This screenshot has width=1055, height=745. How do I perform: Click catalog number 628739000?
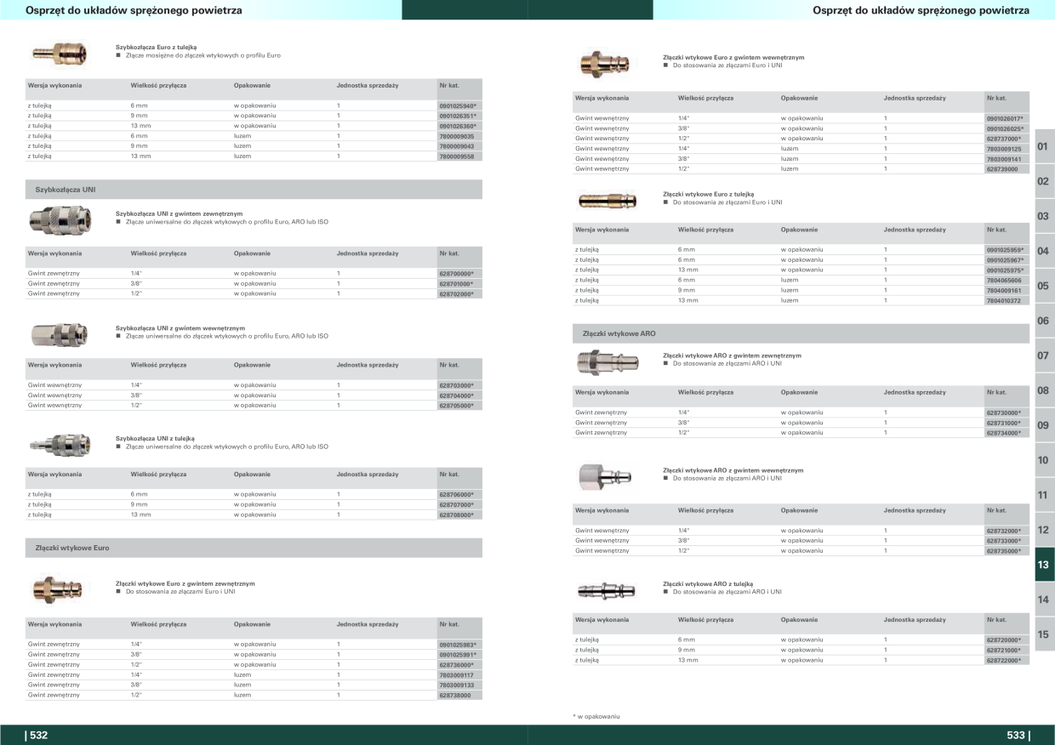1002,169
